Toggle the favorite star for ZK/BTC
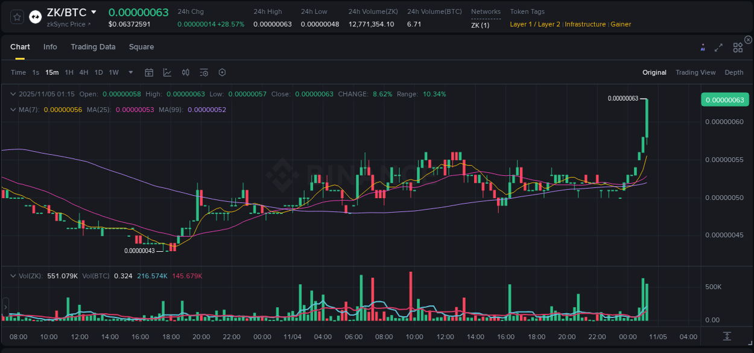This screenshot has width=754, height=353. pos(16,16)
